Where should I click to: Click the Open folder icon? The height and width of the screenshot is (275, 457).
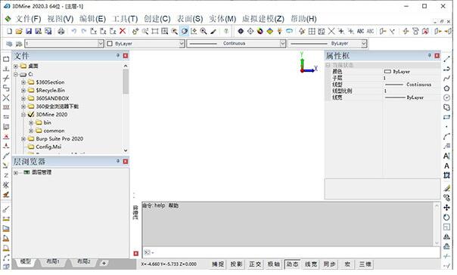coord(19,31)
